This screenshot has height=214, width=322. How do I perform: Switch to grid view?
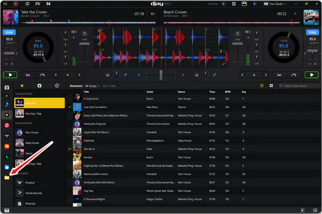tap(271, 85)
